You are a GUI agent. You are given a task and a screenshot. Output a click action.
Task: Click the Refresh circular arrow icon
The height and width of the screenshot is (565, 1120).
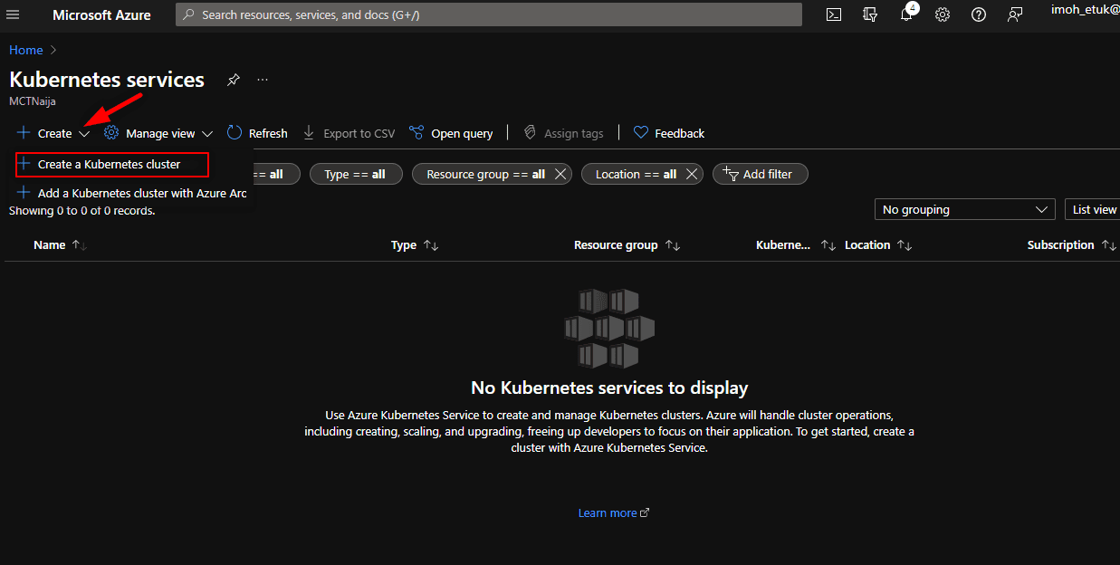click(x=235, y=133)
